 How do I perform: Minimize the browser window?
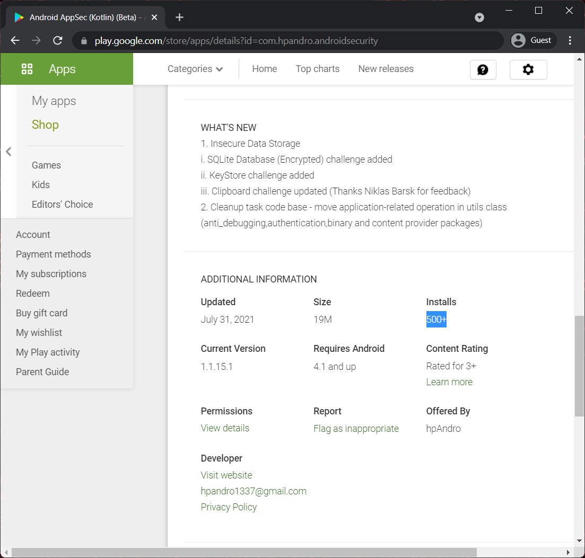tap(509, 11)
